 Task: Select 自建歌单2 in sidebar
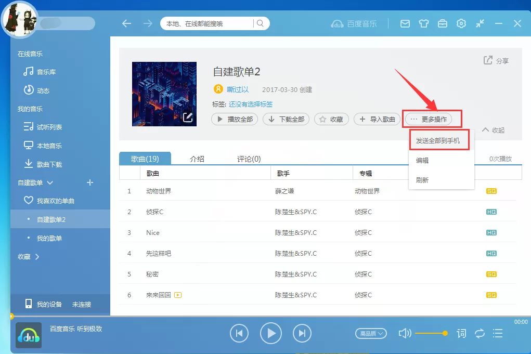coord(60,219)
